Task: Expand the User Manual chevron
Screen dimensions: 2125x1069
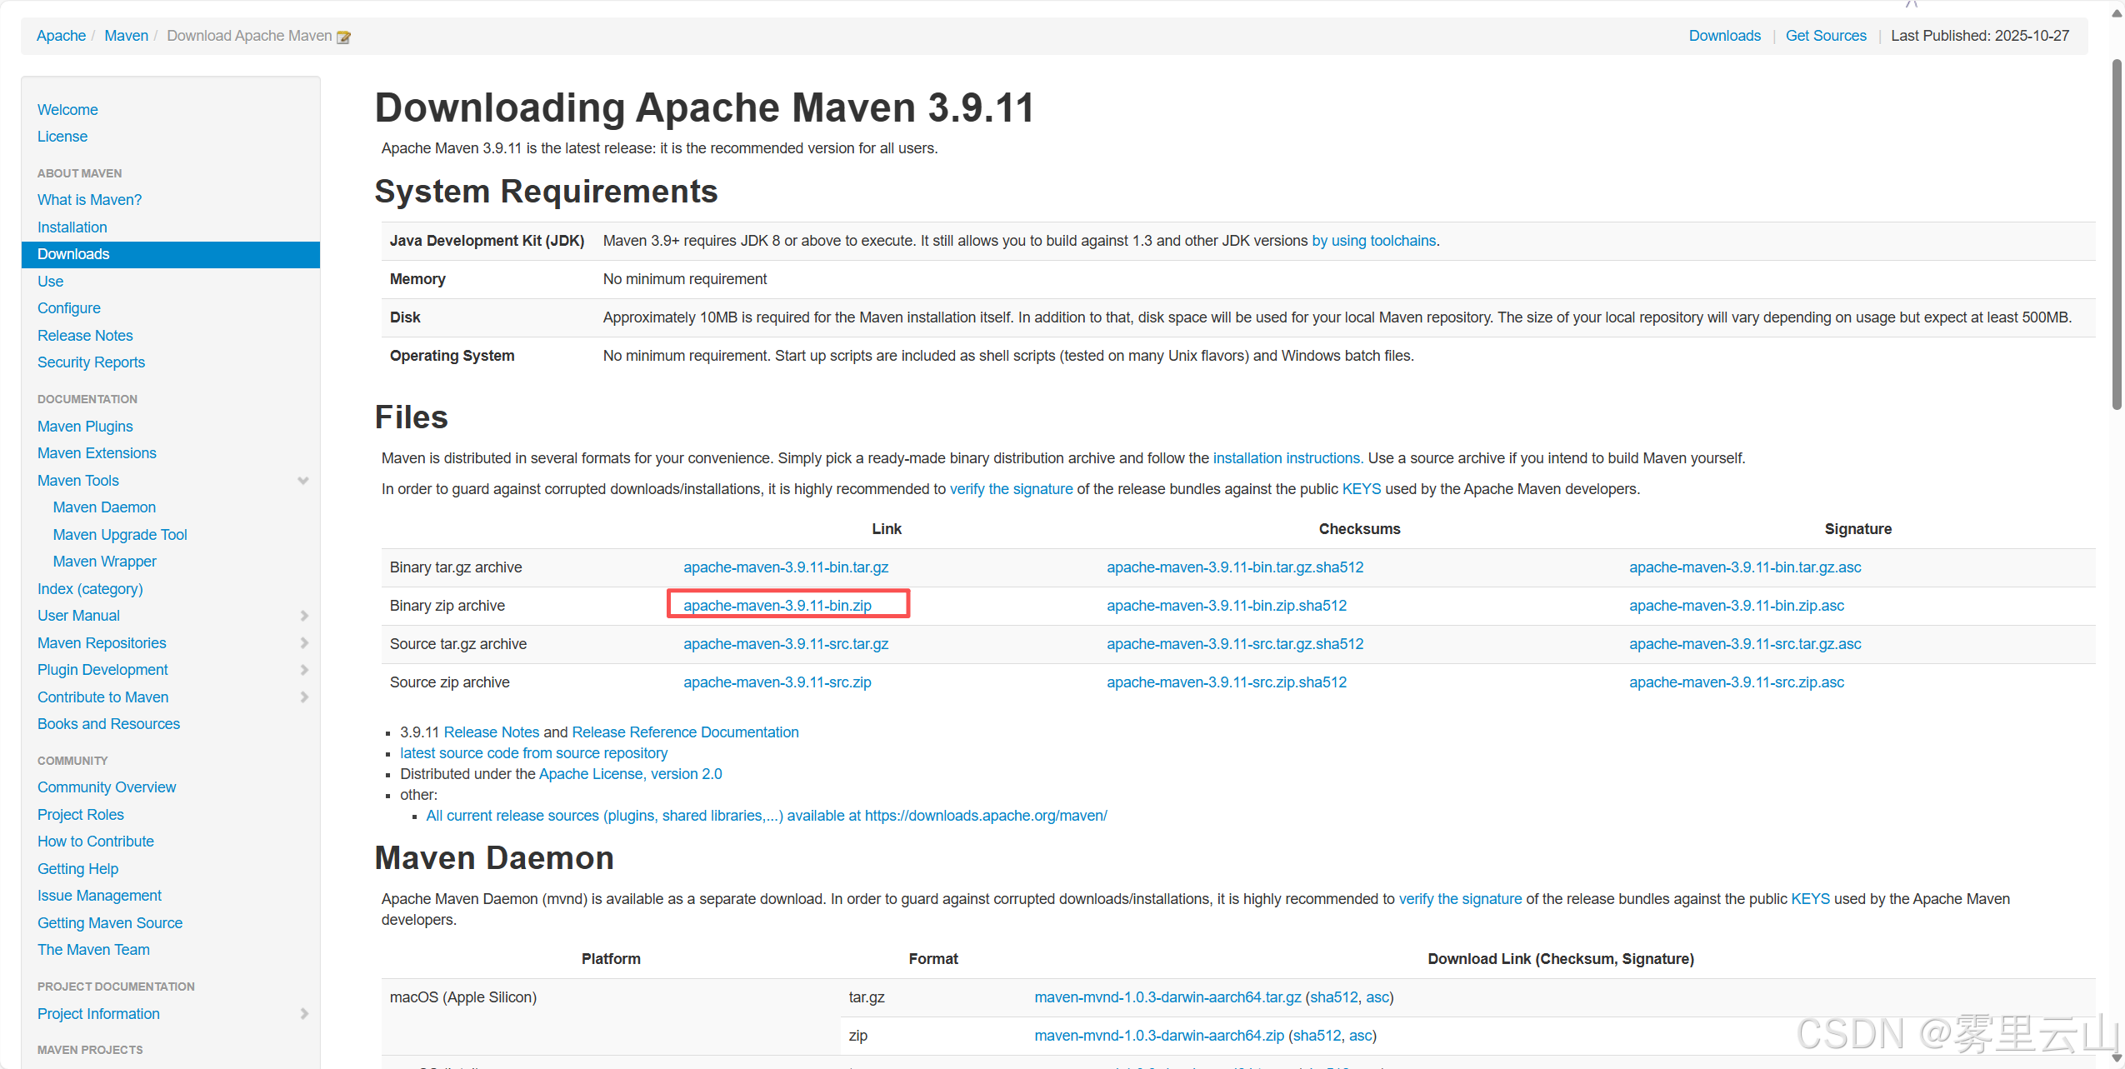Action: (304, 616)
